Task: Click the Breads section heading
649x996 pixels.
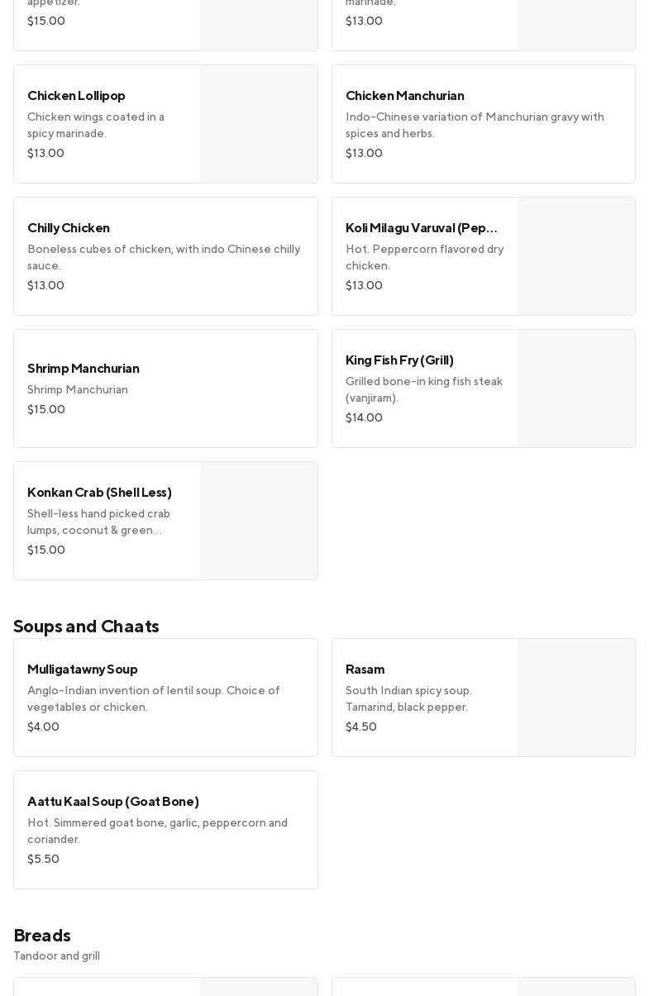Action: 42,936
